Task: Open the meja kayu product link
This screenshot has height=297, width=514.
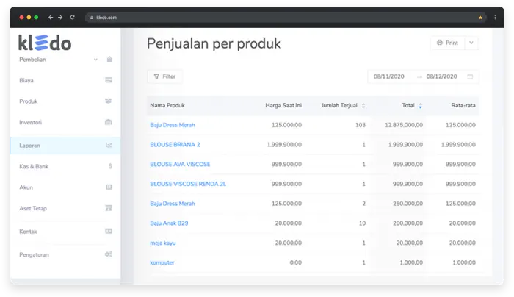Action: point(162,243)
